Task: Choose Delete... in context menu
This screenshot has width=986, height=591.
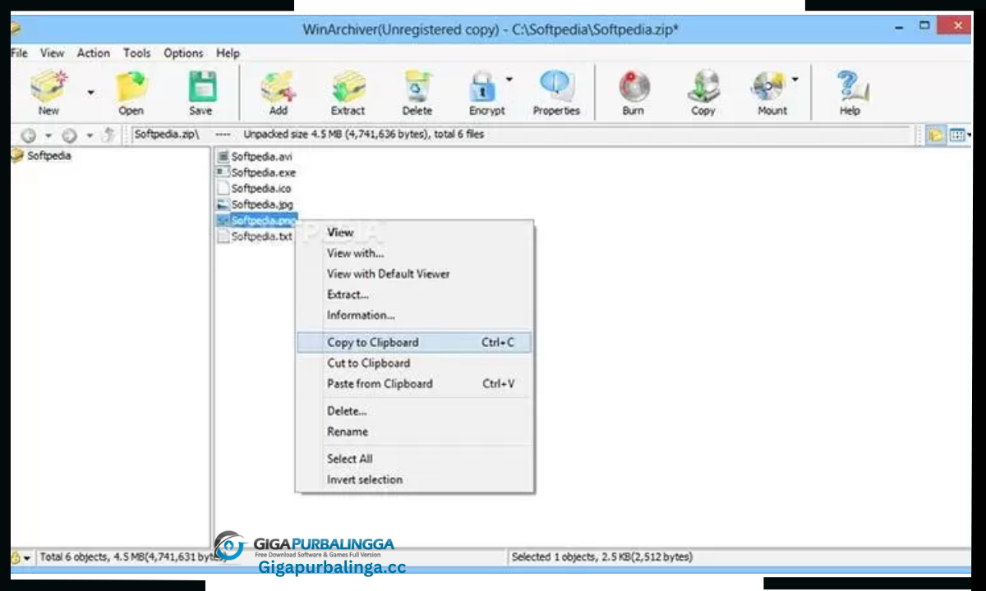Action: click(415, 410)
